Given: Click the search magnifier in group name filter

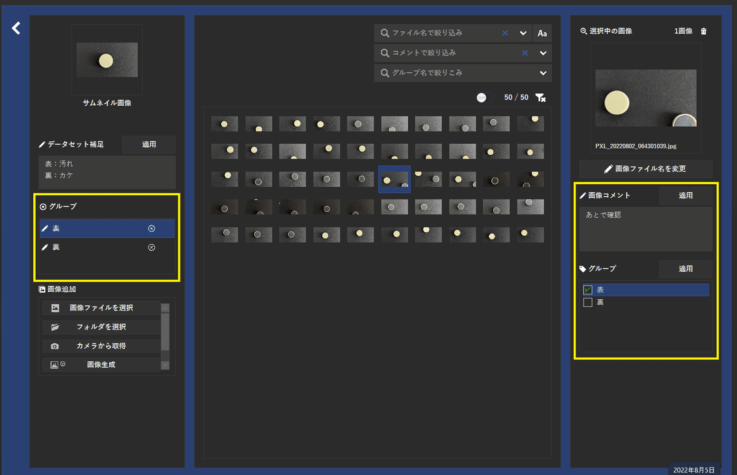Looking at the screenshot, I should (x=384, y=73).
